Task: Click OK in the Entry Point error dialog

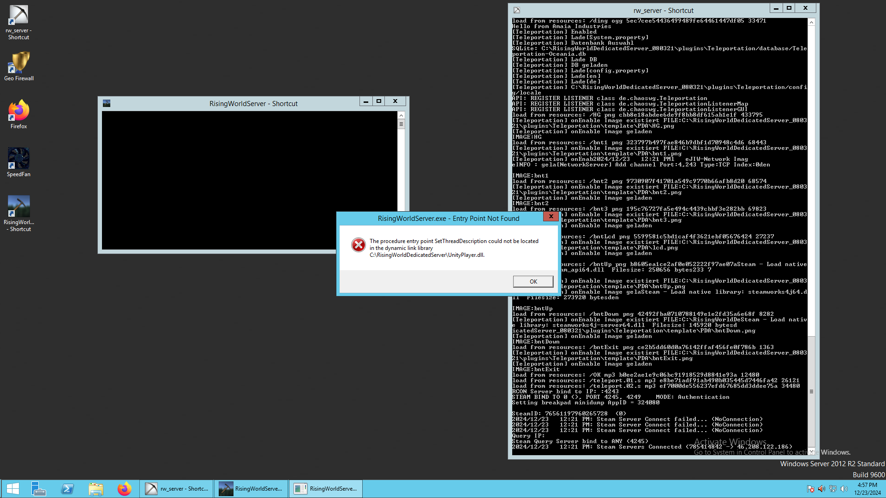Action: point(533,281)
